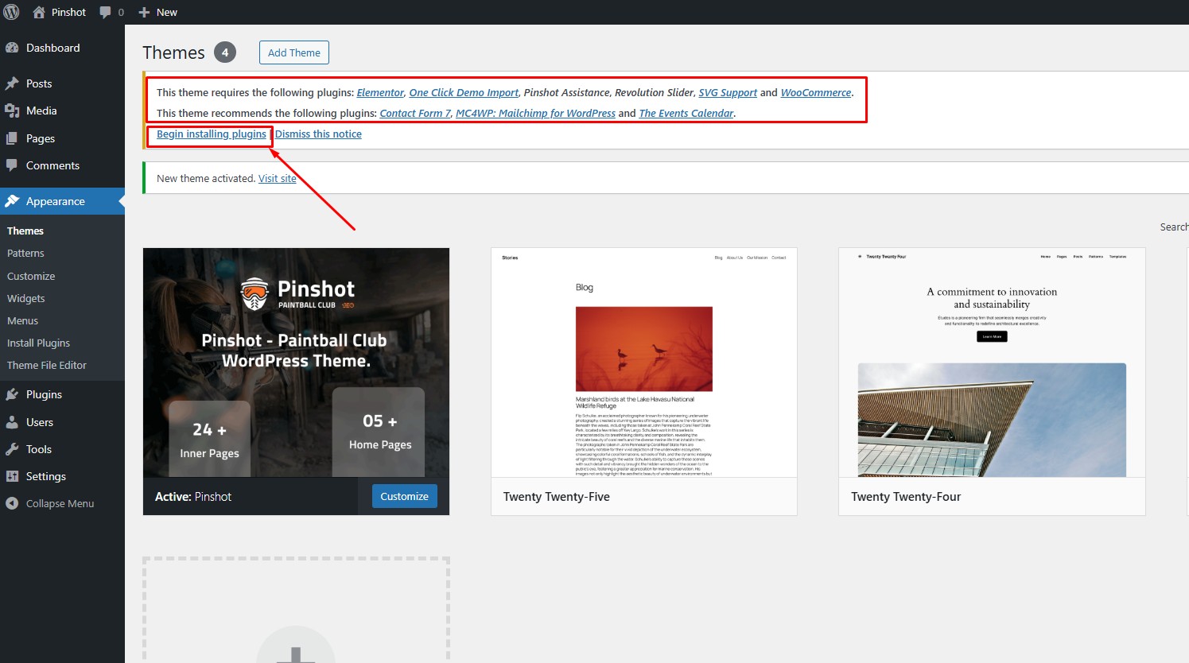Open the Elementor plugin link
Viewport: 1189px width, 663px height.
pos(380,92)
